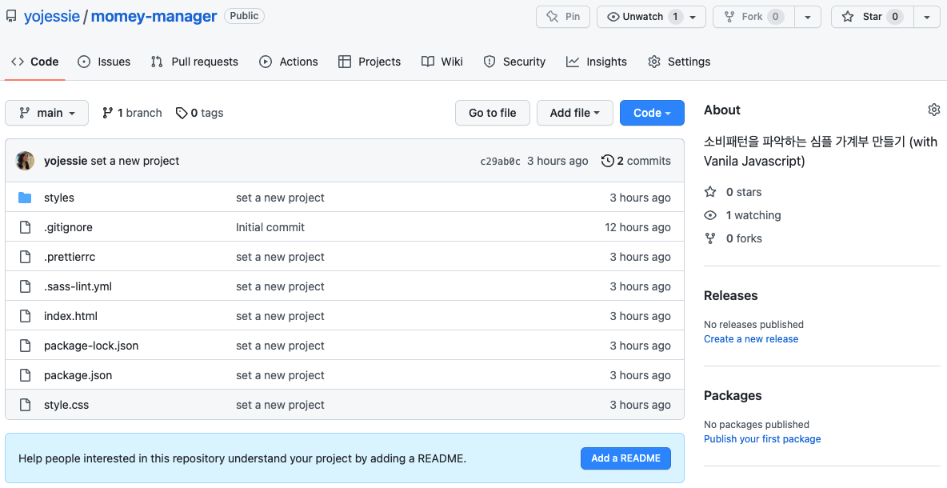Click Publish your first package link
947x488 pixels.
coord(762,439)
